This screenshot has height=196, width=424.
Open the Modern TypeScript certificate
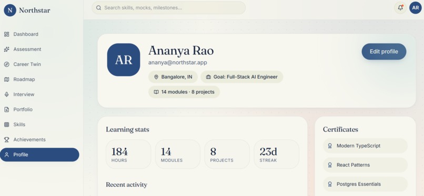[x=365, y=146]
